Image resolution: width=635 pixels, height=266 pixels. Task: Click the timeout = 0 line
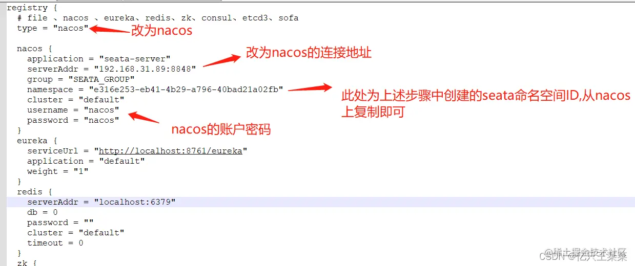[55, 243]
